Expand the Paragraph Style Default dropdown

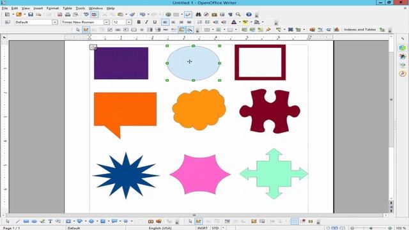pos(54,22)
